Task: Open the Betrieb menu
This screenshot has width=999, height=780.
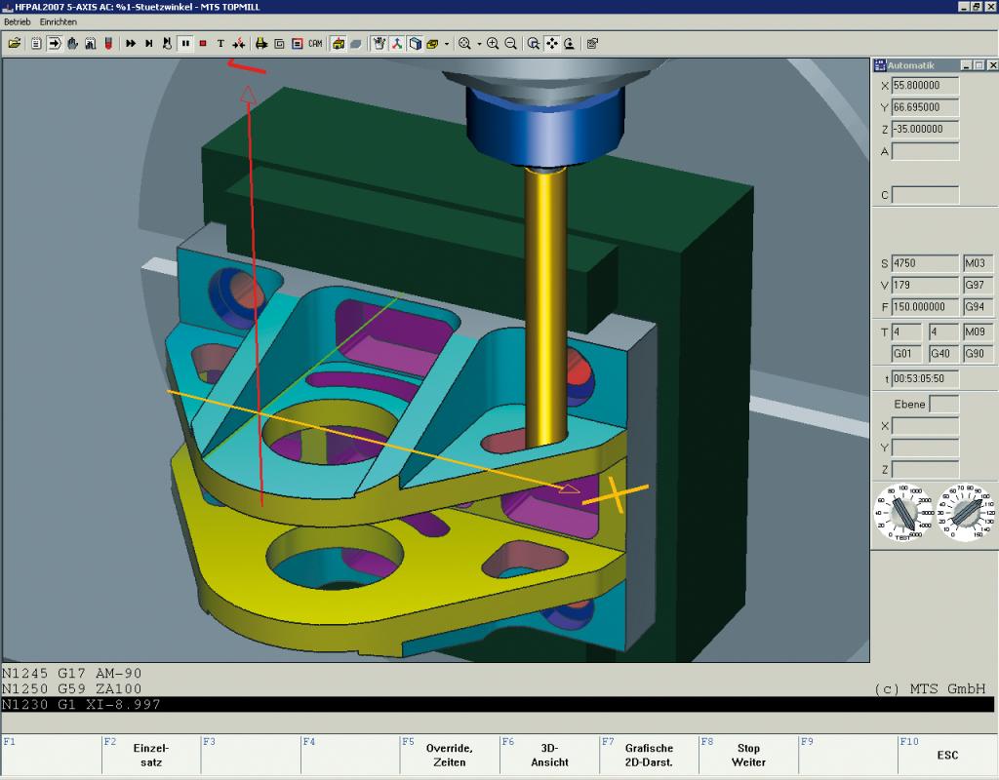Action: click(x=18, y=21)
